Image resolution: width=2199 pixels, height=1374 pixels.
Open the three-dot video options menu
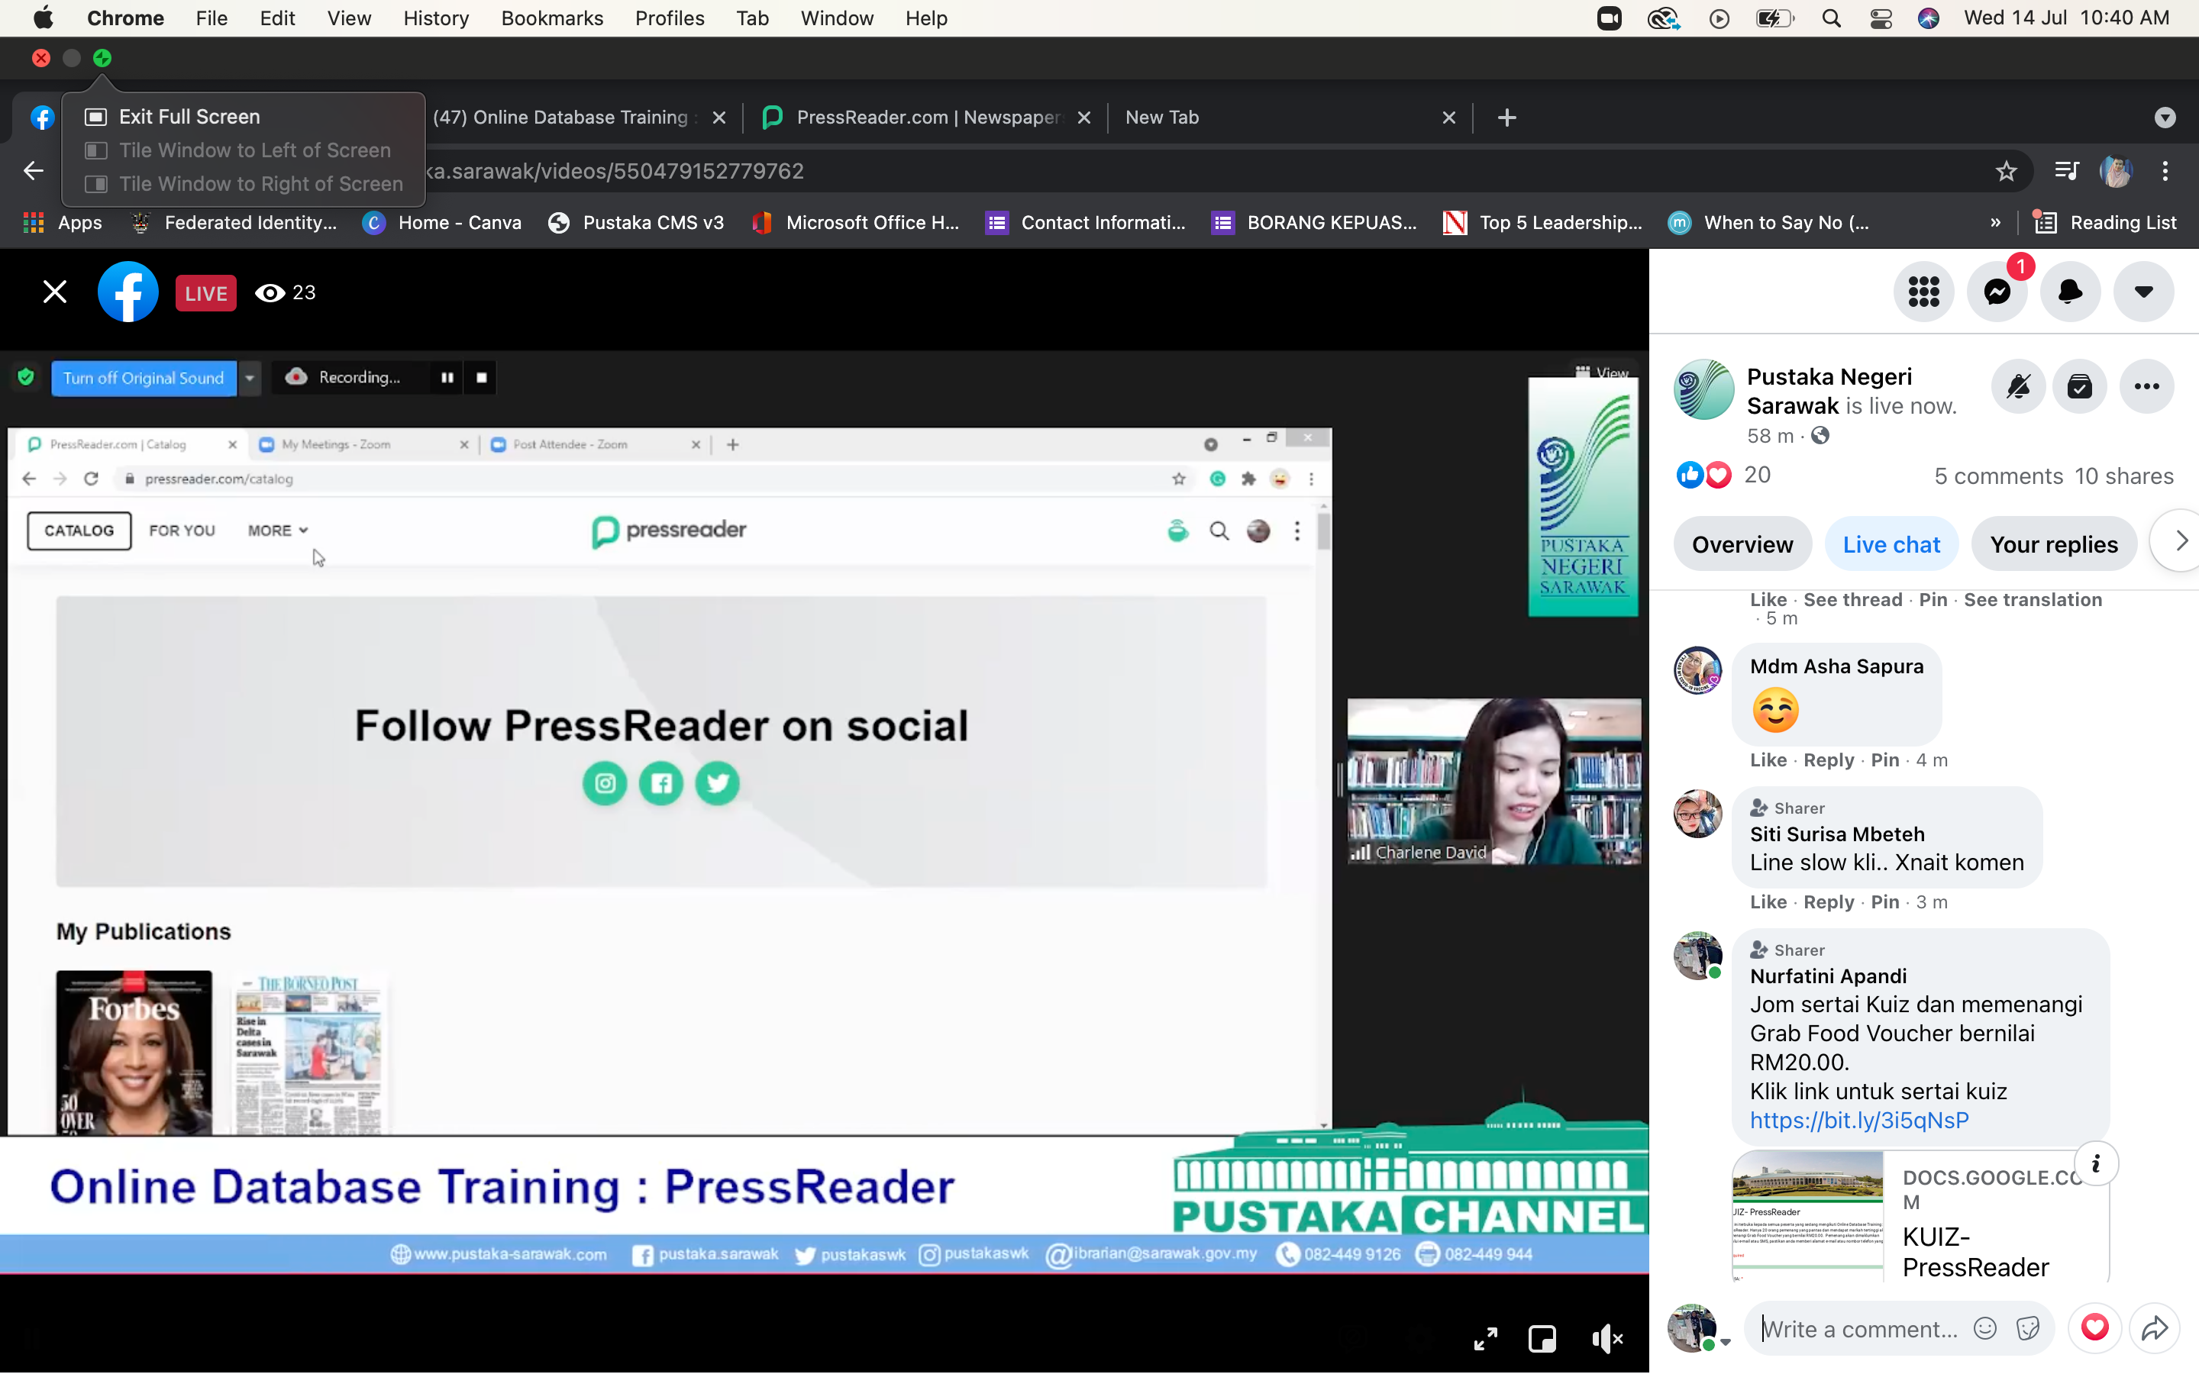click(x=2146, y=386)
